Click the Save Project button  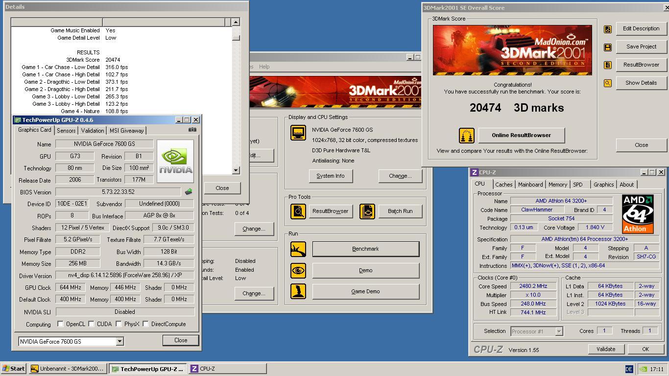(641, 47)
